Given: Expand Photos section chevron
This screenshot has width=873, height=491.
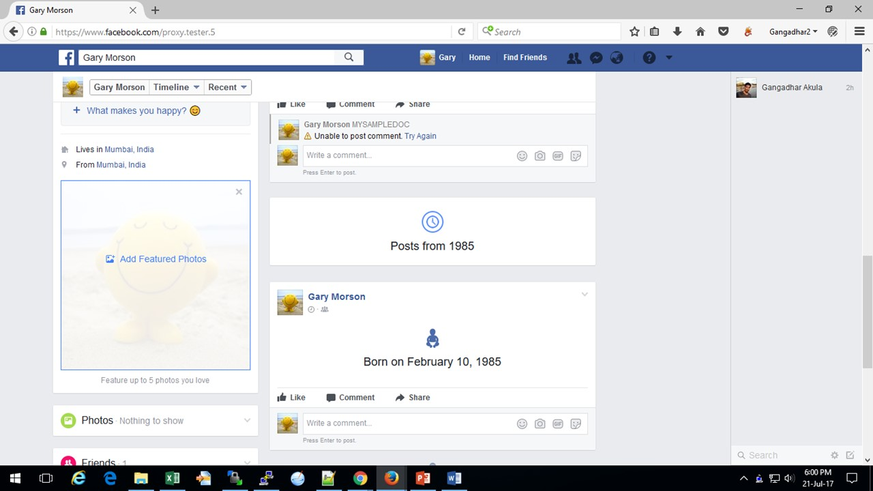Looking at the screenshot, I should pyautogui.click(x=247, y=420).
